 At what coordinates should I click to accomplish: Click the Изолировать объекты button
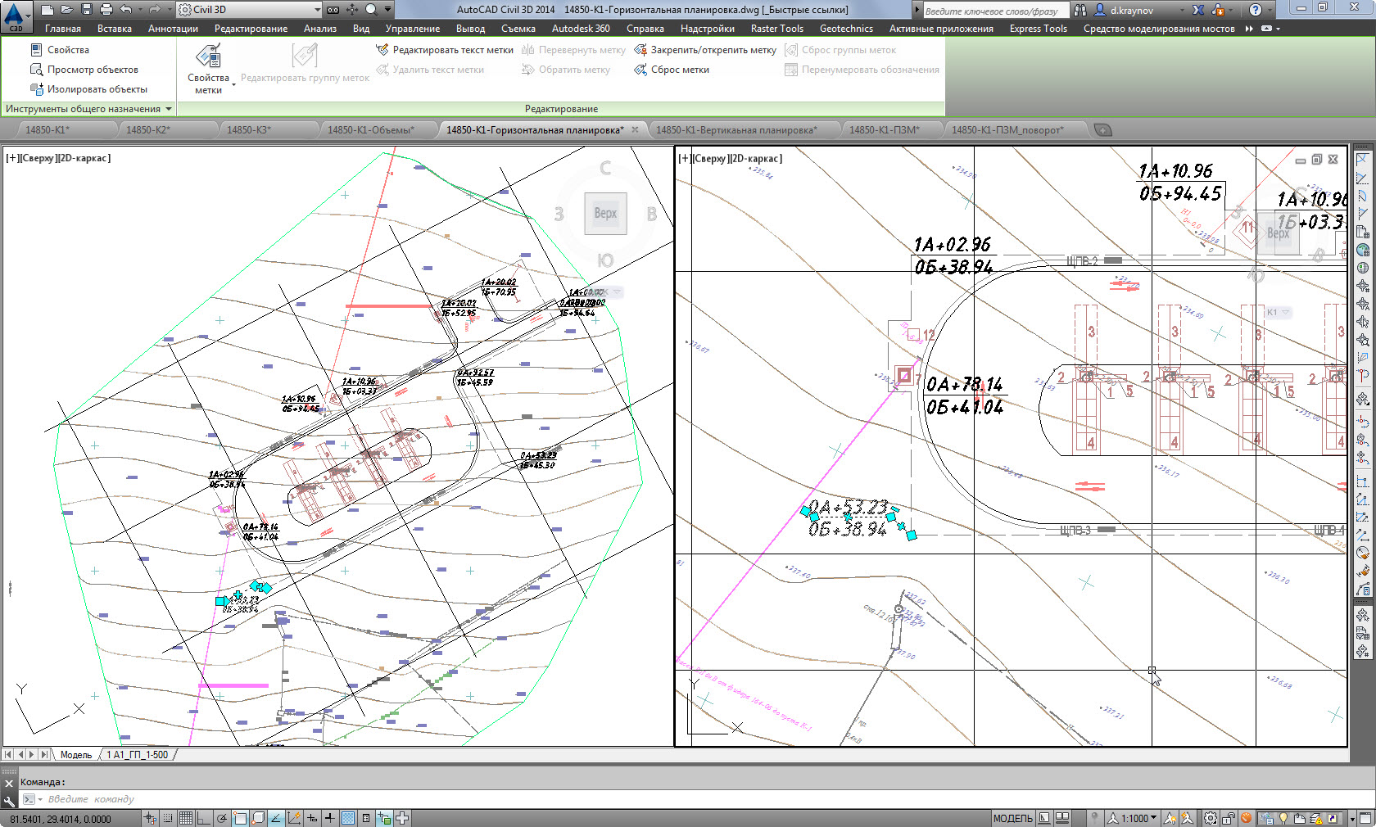(88, 89)
